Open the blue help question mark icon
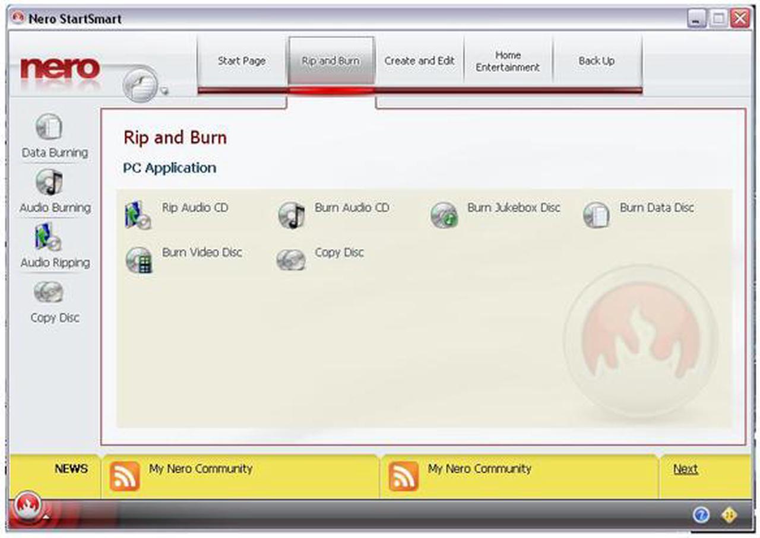 701,515
